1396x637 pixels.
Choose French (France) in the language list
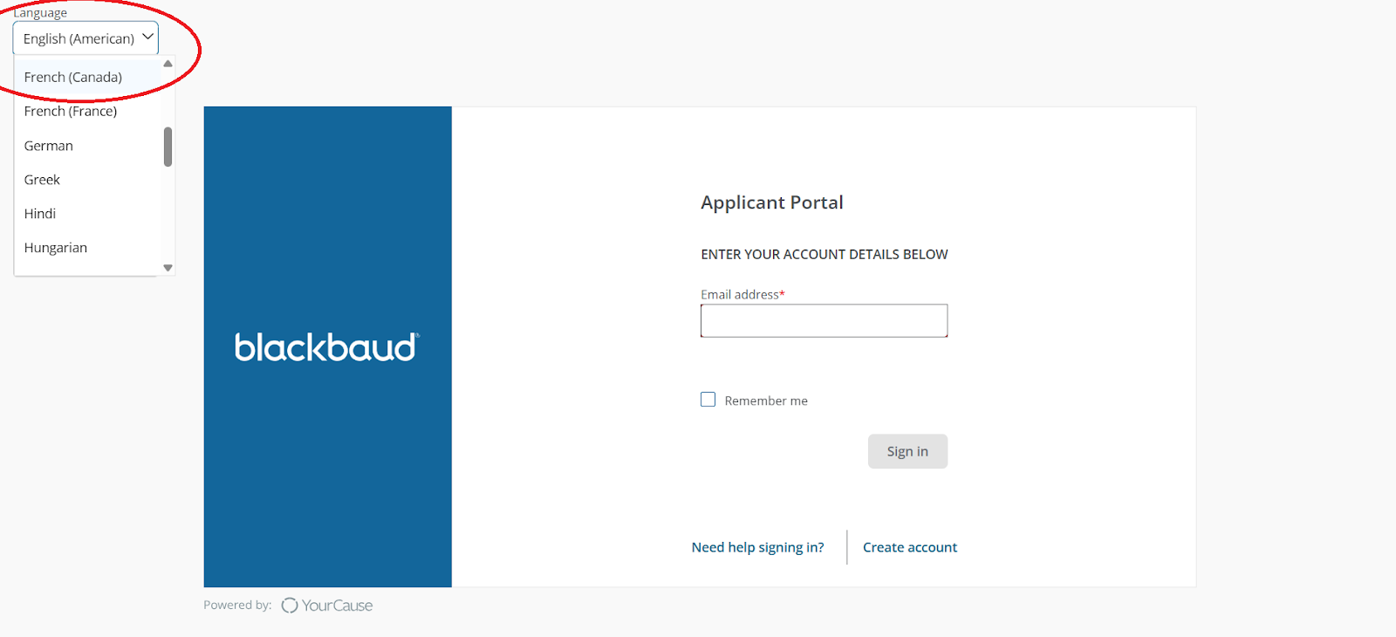[71, 112]
